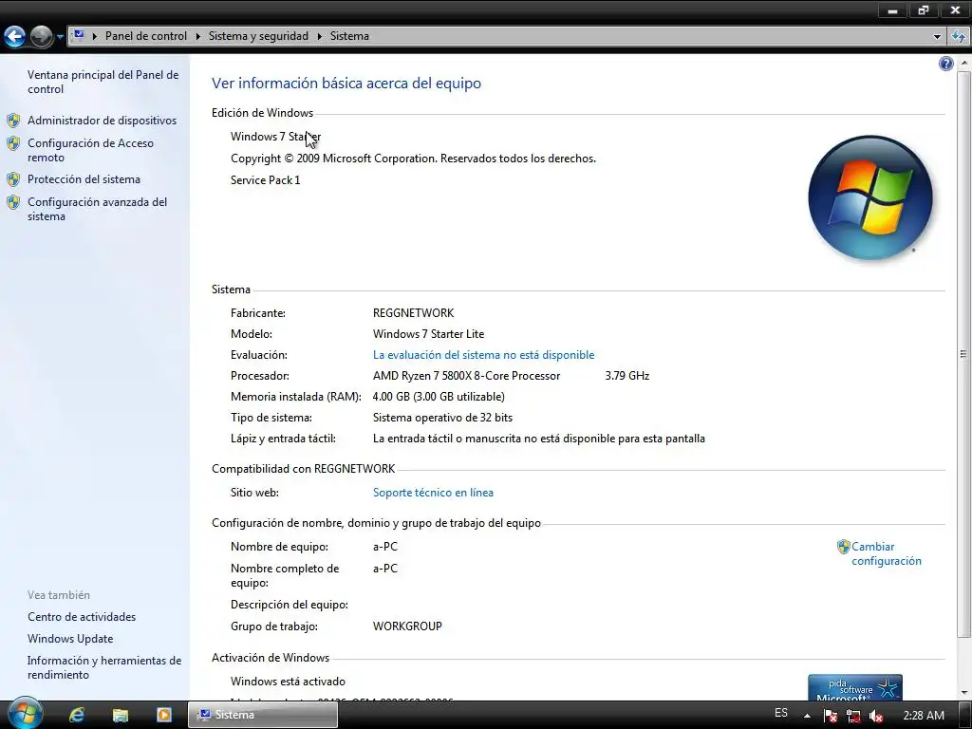Screen dimensions: 972x729
Task: Click the genuine Microsoft software badge
Action: [855, 687]
